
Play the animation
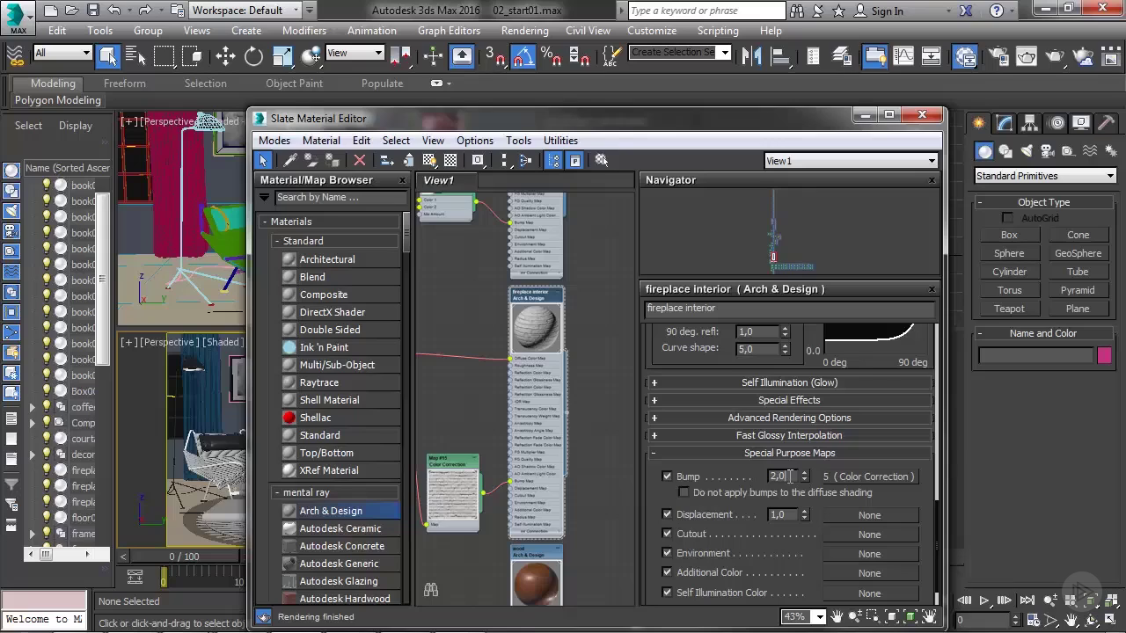984,601
